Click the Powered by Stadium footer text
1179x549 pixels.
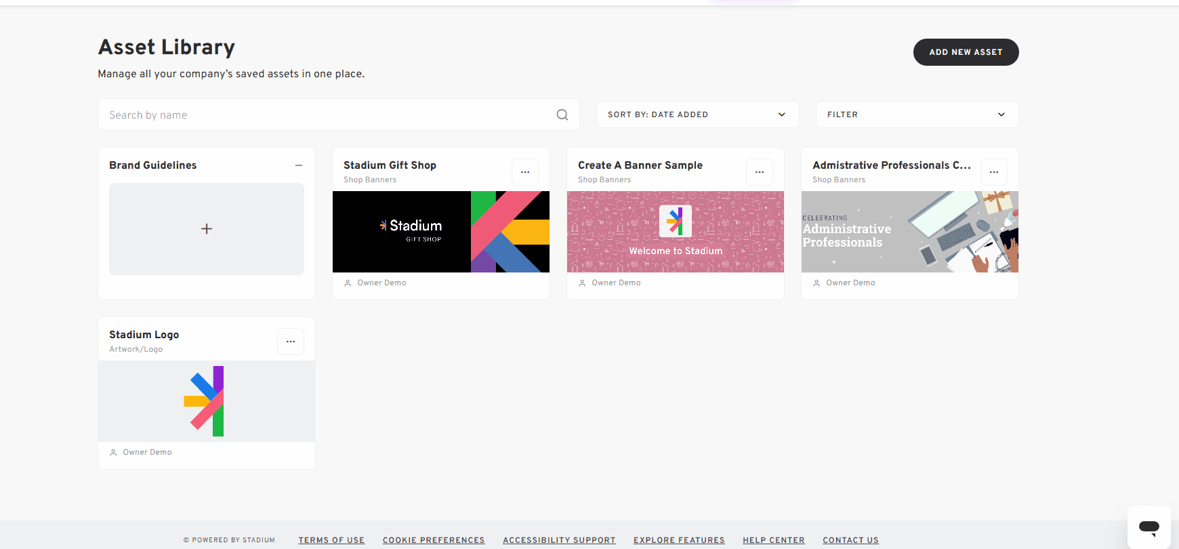point(229,540)
